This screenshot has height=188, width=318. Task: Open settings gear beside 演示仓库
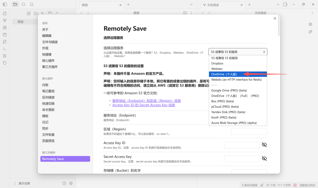point(71,183)
